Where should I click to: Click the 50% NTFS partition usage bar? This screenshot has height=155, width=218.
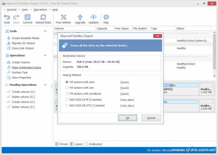point(181,85)
